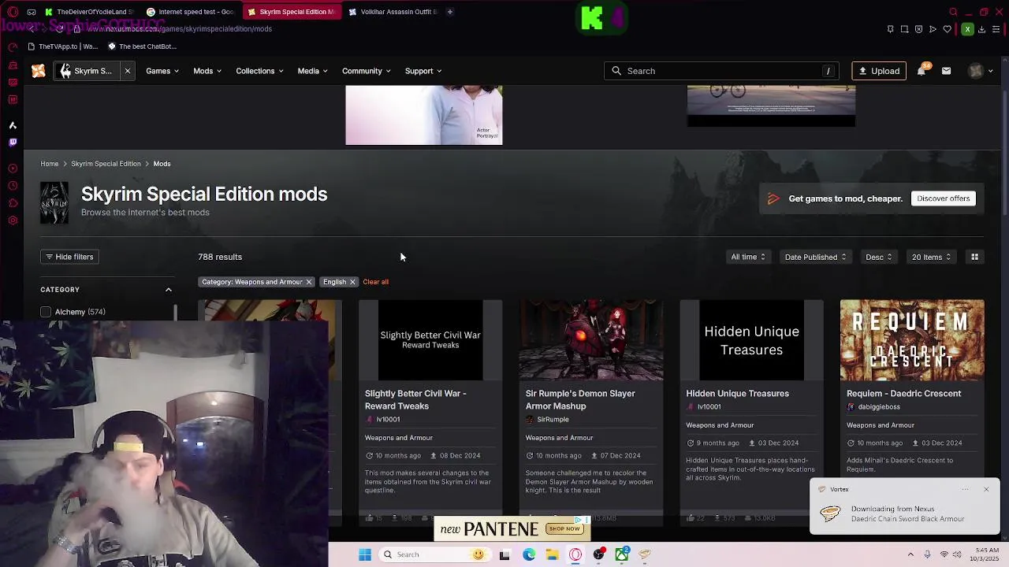Open a new browser tab

[450, 12]
